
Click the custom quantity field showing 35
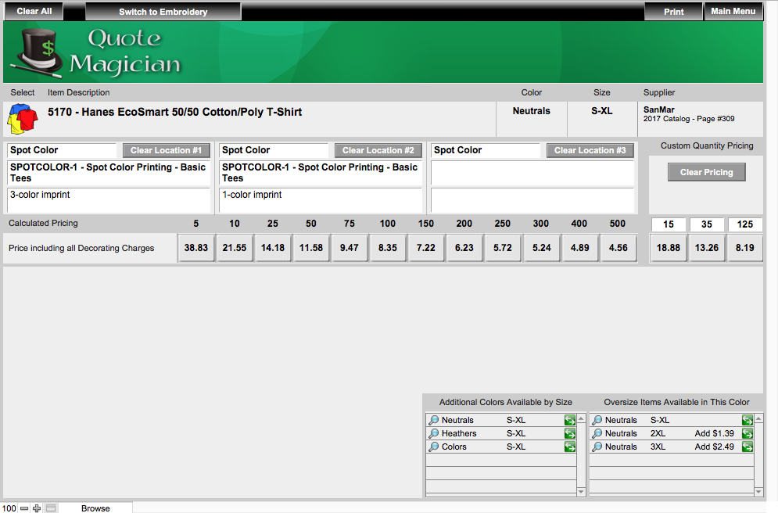(x=707, y=224)
